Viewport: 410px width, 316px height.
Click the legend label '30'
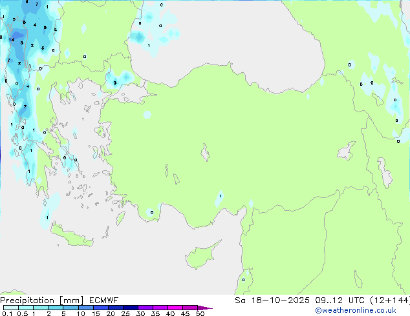(140, 313)
